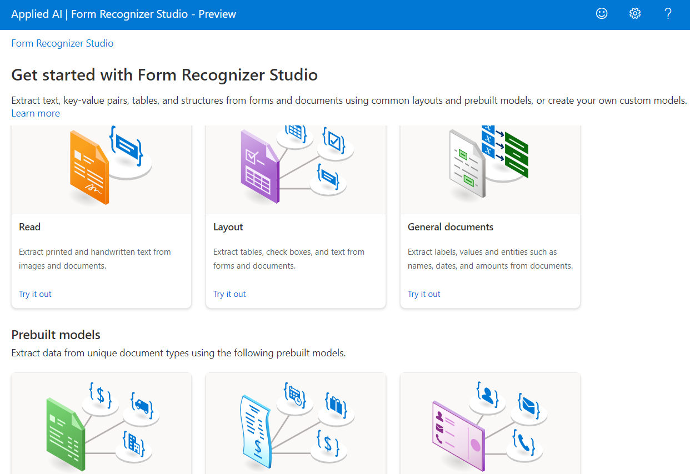Click the text field braces icon in Layout card
The image size is (690, 474).
pyautogui.click(x=328, y=177)
